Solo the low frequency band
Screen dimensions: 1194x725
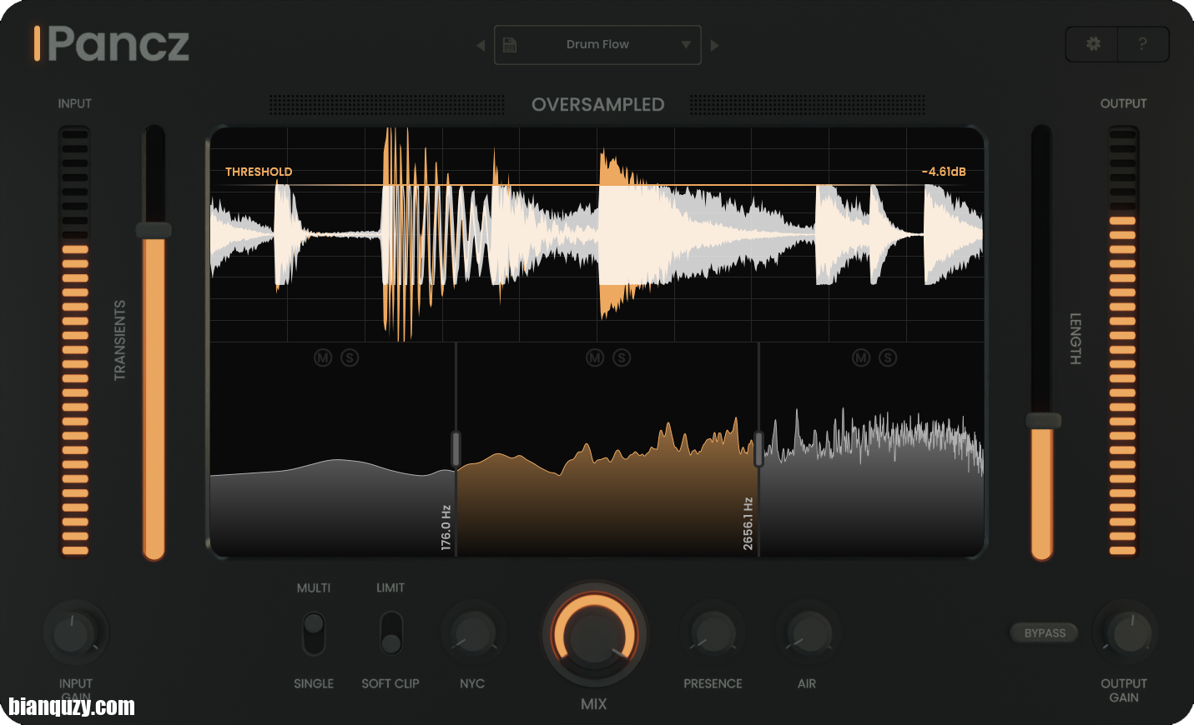[350, 357]
